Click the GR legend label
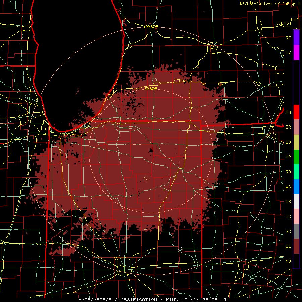The width and height of the screenshot is (302, 302). 288,127
